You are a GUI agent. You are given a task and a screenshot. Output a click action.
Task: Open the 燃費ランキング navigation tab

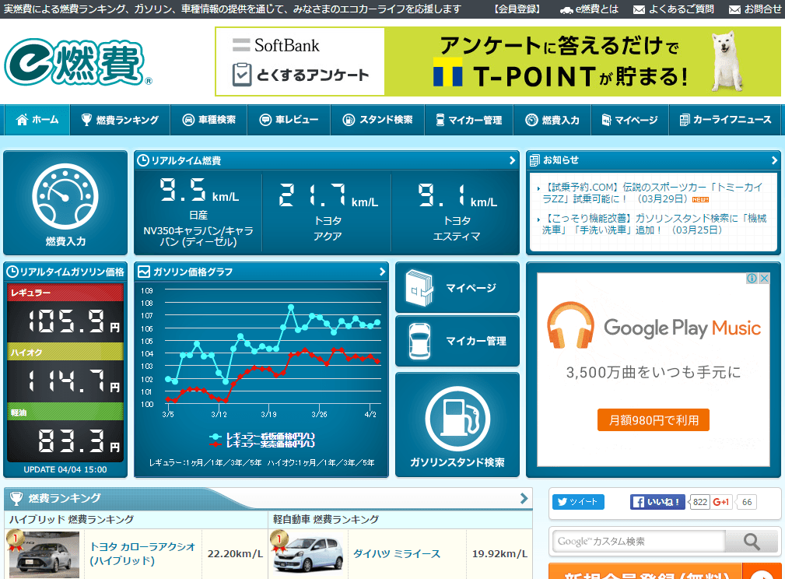pos(120,120)
